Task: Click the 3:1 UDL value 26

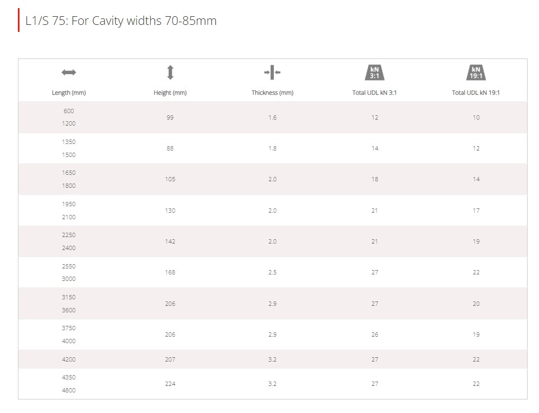Action: click(375, 335)
